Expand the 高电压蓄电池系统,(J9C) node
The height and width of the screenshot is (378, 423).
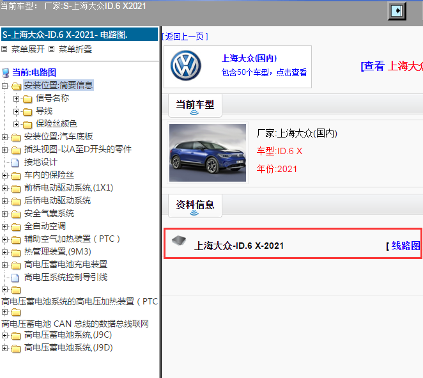(4, 336)
